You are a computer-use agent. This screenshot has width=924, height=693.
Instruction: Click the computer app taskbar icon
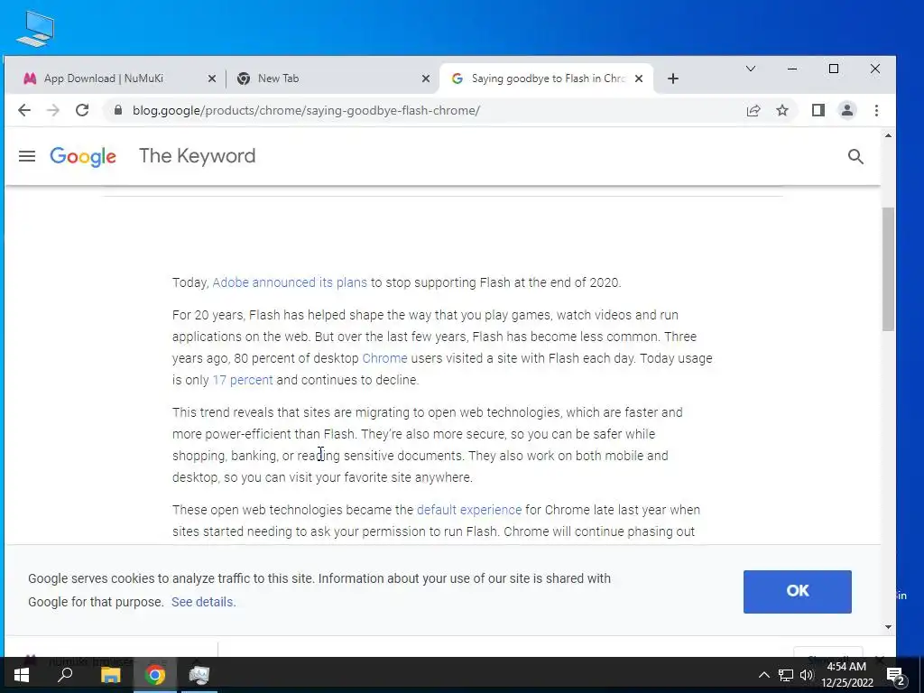(x=199, y=675)
